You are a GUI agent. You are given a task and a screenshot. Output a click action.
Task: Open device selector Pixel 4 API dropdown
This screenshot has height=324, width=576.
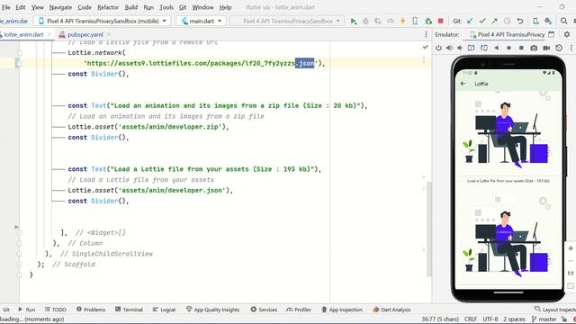click(102, 21)
